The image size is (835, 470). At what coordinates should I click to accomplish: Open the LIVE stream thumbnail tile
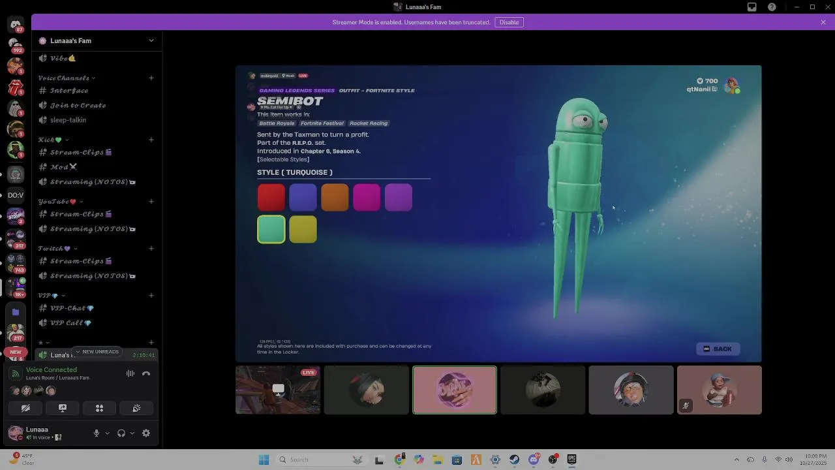click(x=278, y=390)
